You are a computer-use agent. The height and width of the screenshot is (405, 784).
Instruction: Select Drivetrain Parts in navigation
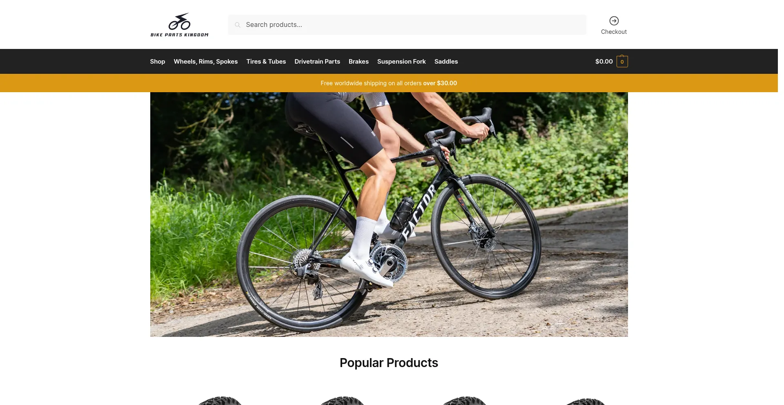pos(317,62)
